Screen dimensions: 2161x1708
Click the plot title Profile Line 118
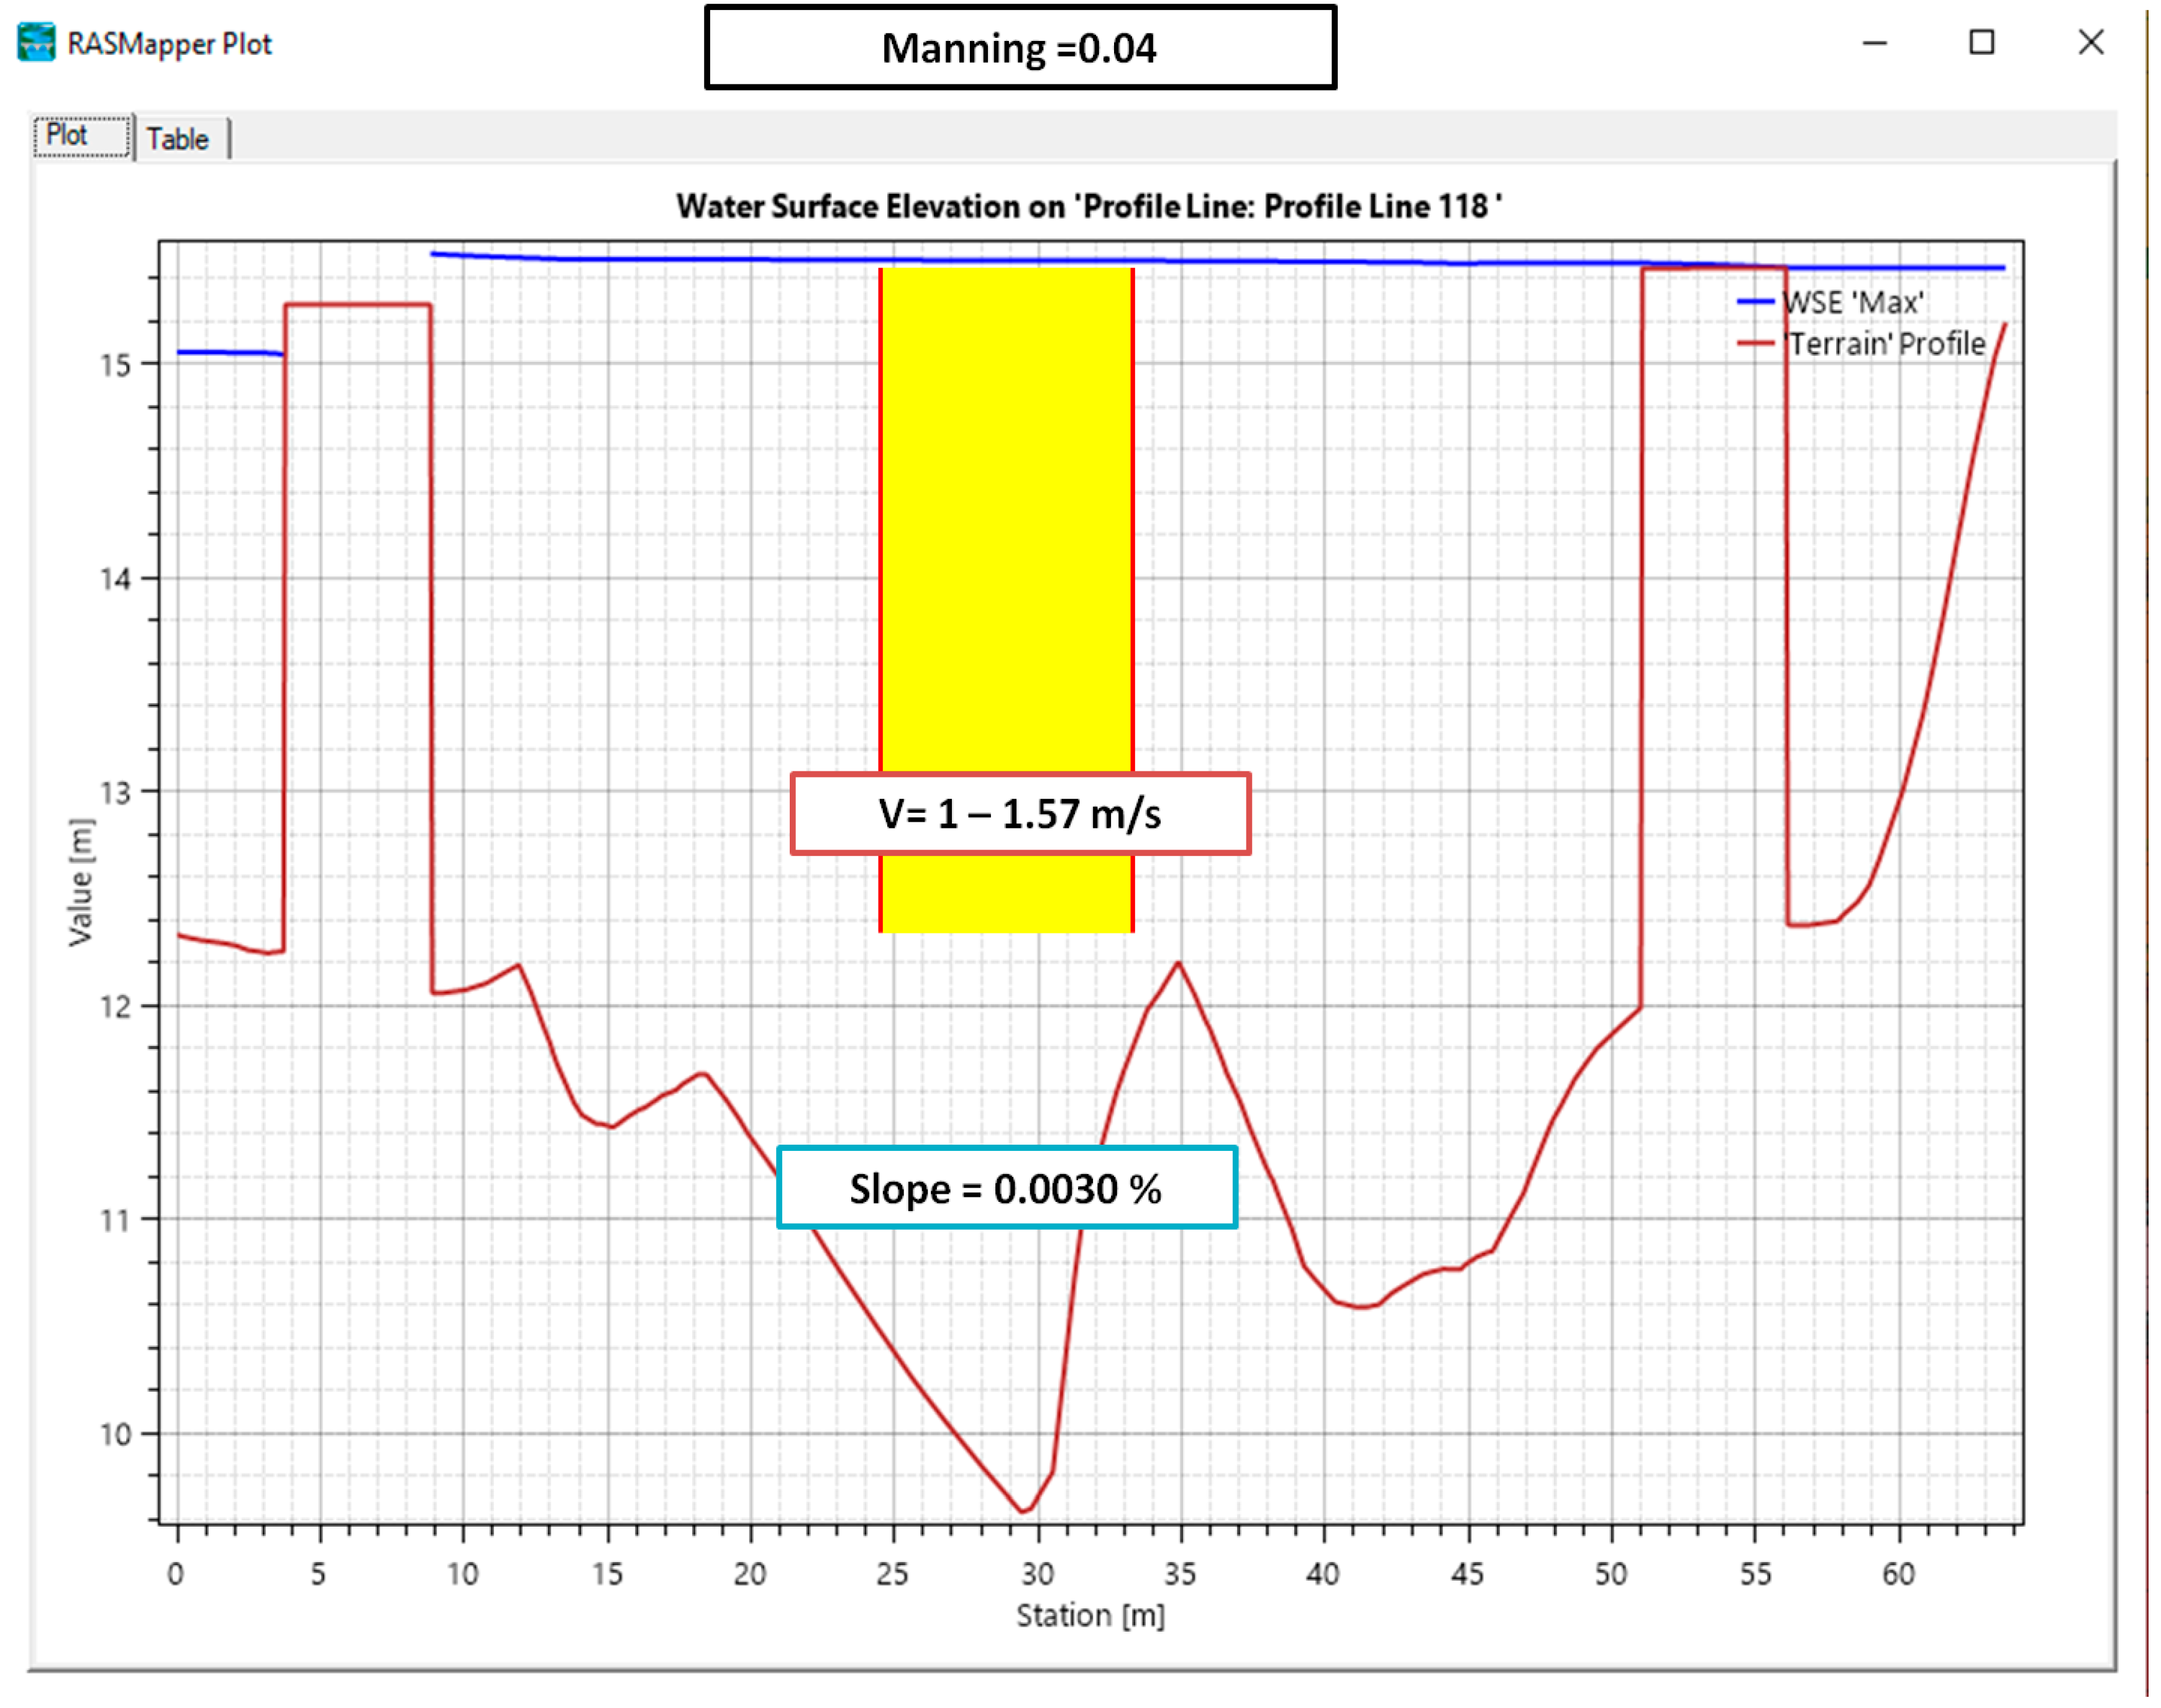point(1089,206)
